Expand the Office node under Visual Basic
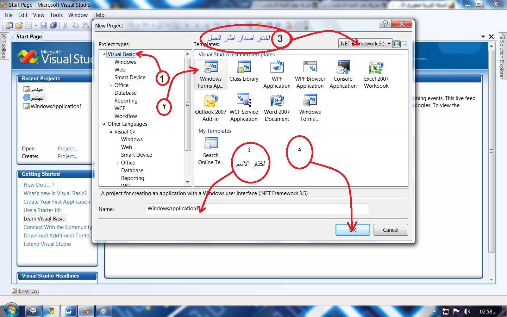 111,85
